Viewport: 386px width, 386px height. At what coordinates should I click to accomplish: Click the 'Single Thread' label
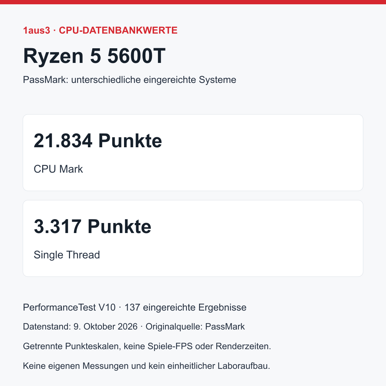coord(67,255)
